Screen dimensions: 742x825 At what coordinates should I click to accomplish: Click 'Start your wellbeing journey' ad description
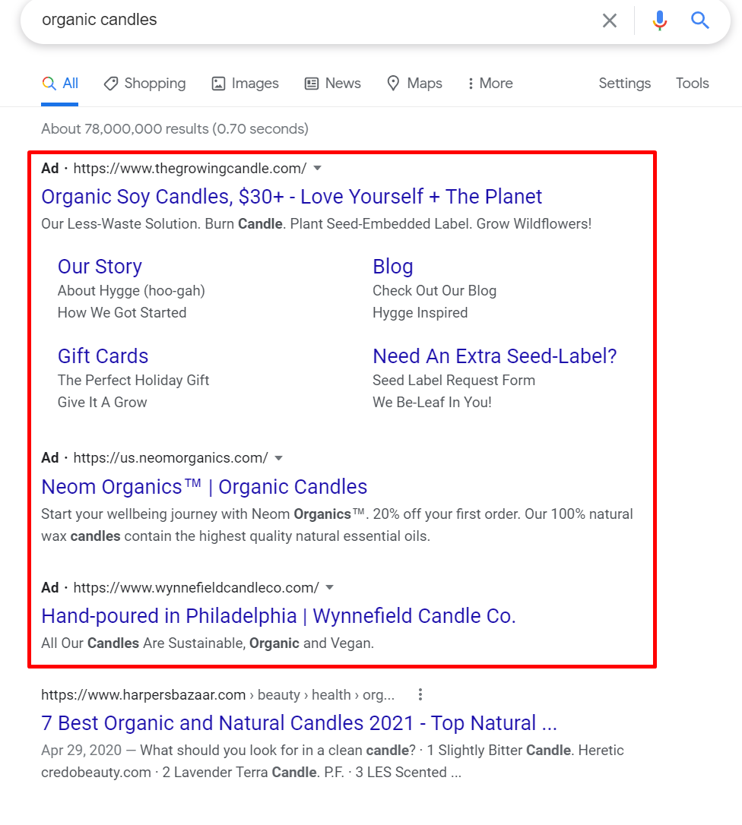pos(337,525)
